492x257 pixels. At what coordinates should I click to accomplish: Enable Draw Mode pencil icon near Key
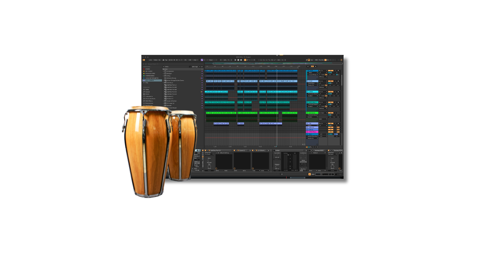(307, 60)
